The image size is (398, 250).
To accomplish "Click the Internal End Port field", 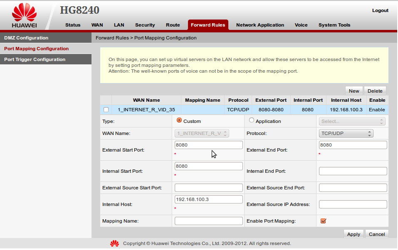I will click(x=353, y=171).
